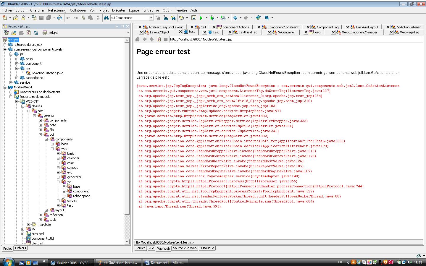This screenshot has height=266, width=426.
Task: Close the WContainer tab with its X
Action: 270,32
